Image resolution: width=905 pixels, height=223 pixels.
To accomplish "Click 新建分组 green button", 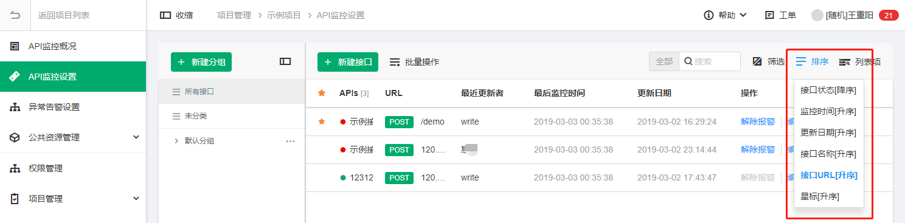I will 201,62.
